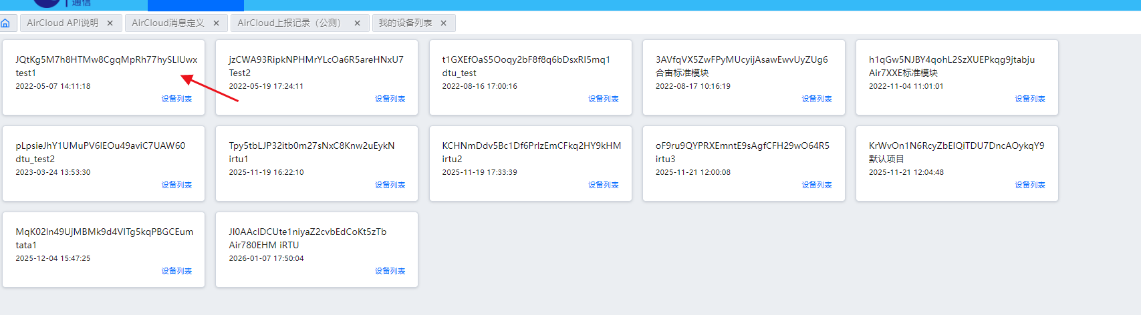
Task: Switch to the AirCloud API说明 tab
Action: click(63, 23)
